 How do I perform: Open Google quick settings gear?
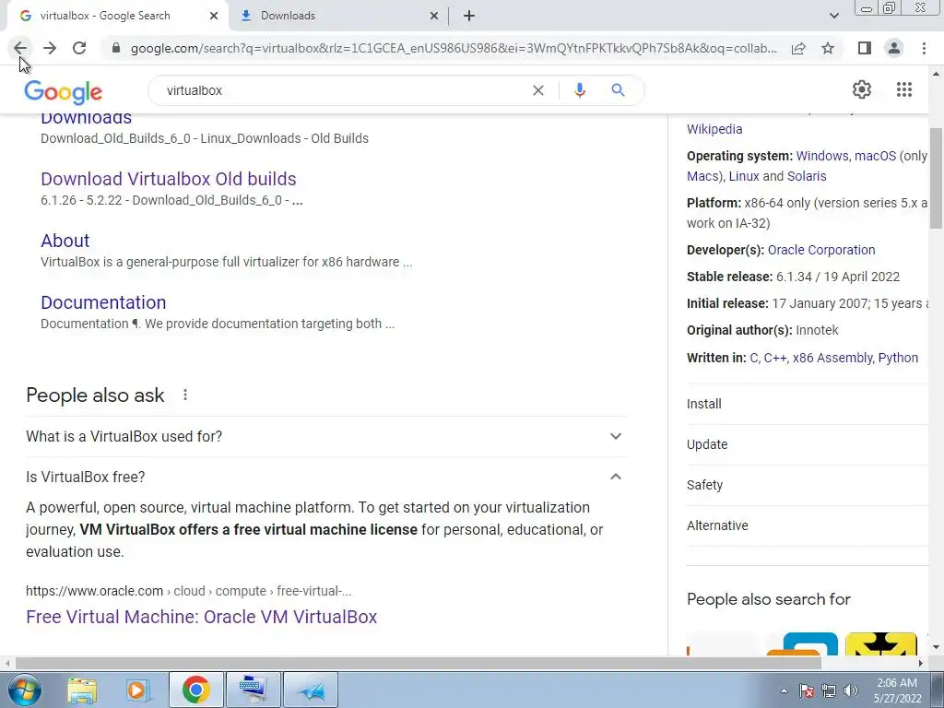click(x=862, y=89)
